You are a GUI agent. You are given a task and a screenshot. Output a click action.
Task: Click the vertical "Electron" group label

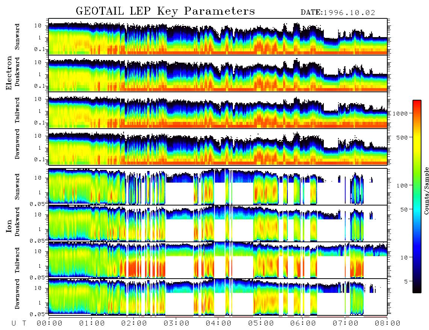click(9, 73)
